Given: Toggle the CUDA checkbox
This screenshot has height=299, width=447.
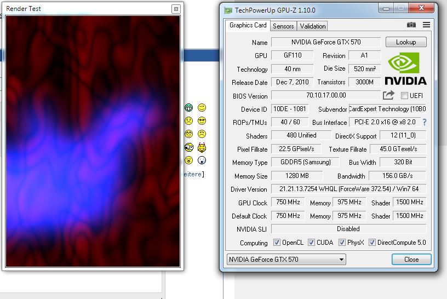Looking at the screenshot, I should point(311,243).
